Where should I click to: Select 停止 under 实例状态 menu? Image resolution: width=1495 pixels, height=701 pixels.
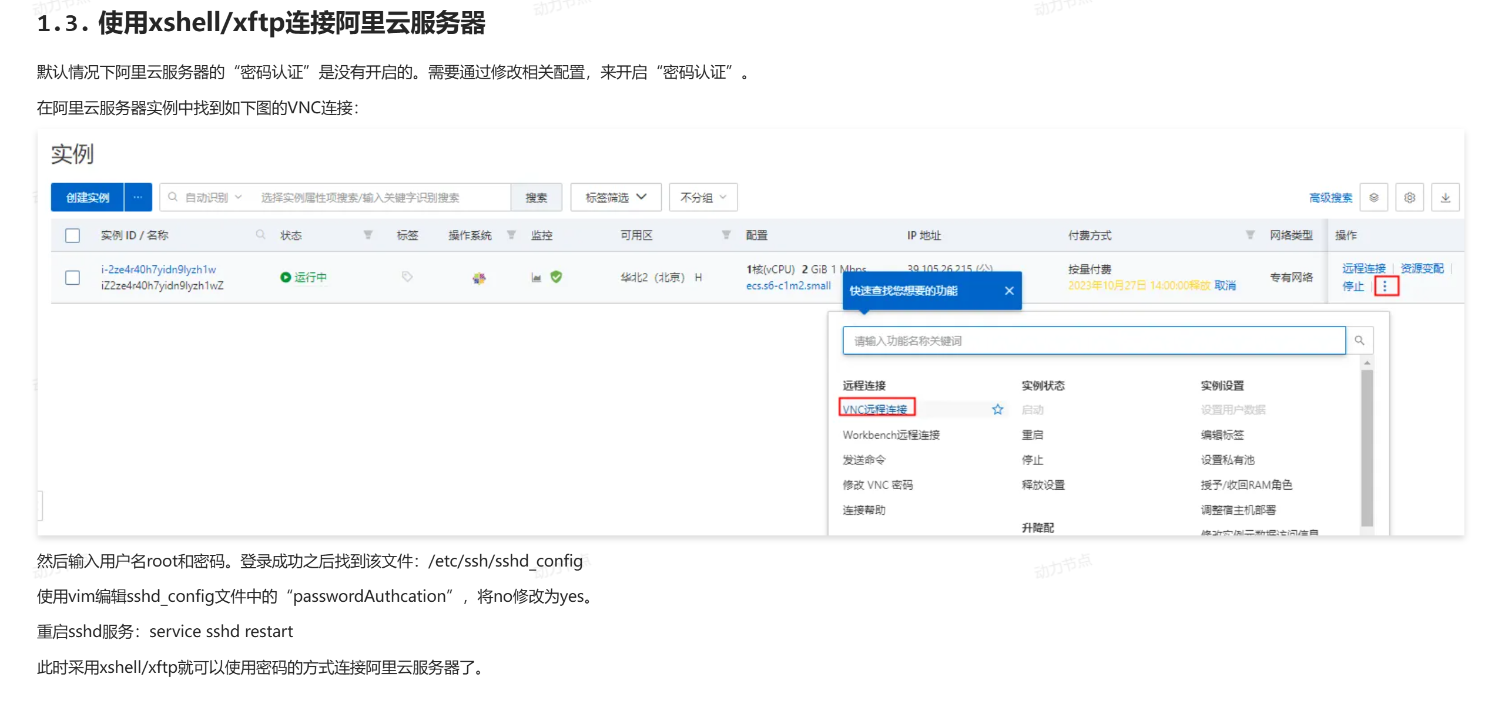1033,460
